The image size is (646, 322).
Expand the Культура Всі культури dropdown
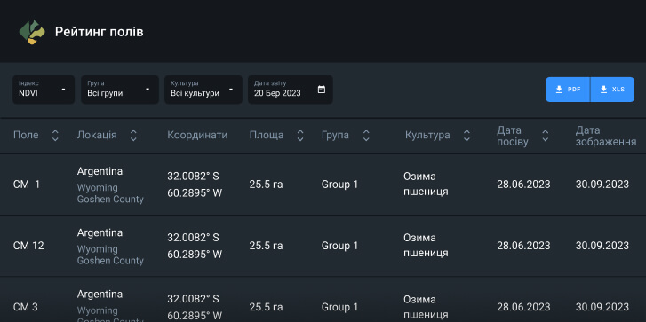point(203,90)
